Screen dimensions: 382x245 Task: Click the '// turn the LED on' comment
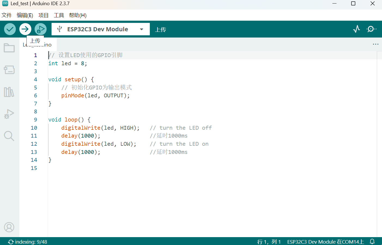(x=179, y=144)
